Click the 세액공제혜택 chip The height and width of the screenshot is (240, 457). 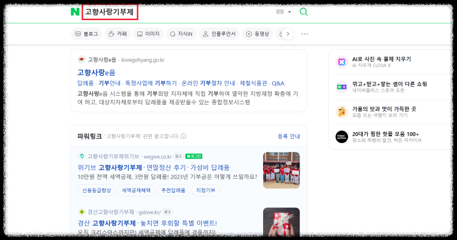pos(136,190)
